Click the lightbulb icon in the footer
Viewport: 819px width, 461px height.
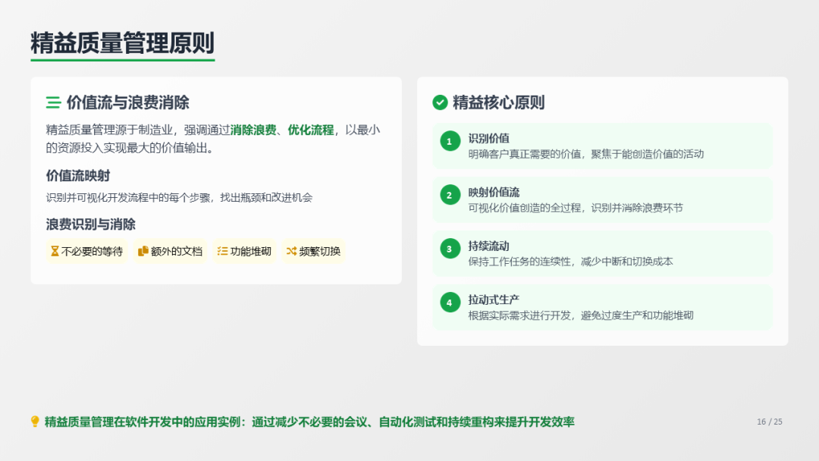pyautogui.click(x=35, y=422)
